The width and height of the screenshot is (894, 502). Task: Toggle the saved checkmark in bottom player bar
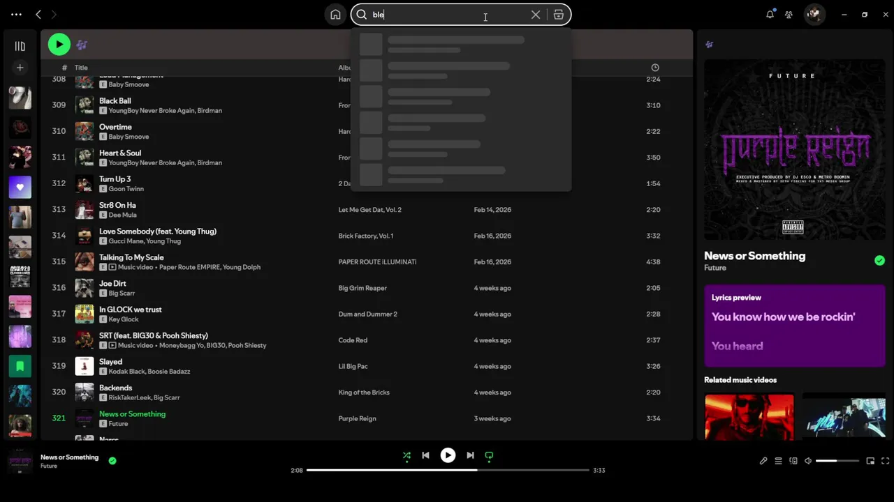[112, 460]
